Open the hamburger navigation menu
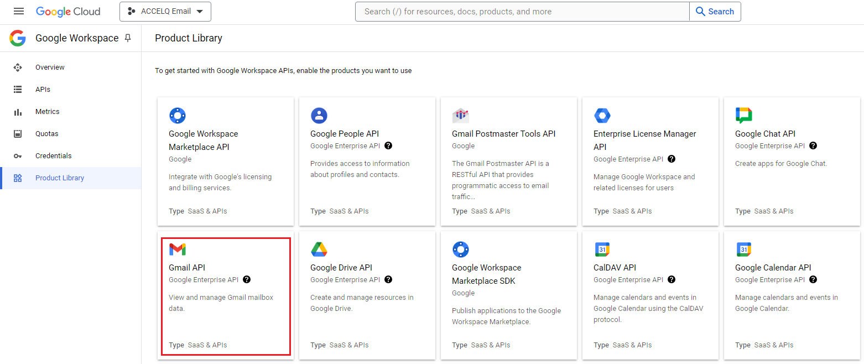 click(19, 11)
